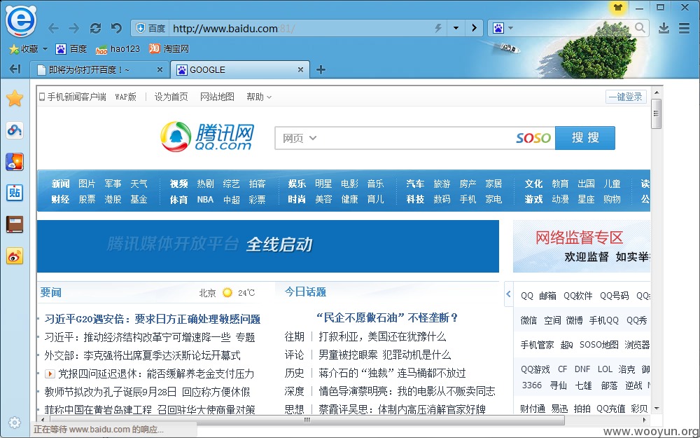The height and width of the screenshot is (438, 700).
Task: Click the undo/restore closed tab icon
Action: [116, 29]
